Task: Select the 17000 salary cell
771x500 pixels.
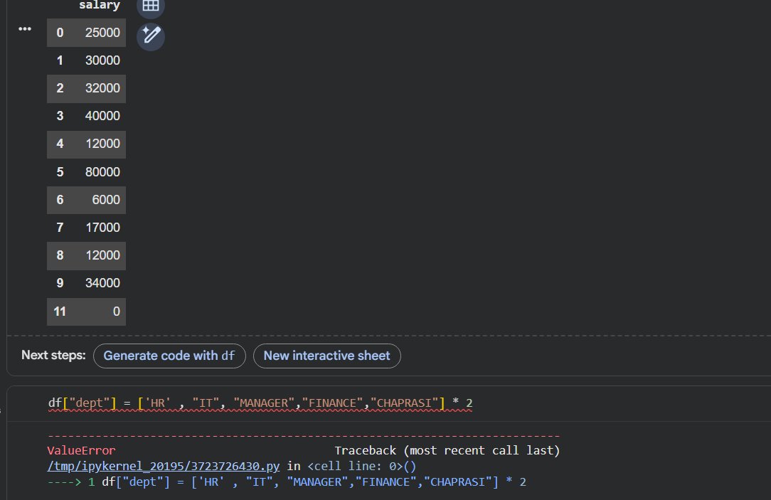Action: 102,228
